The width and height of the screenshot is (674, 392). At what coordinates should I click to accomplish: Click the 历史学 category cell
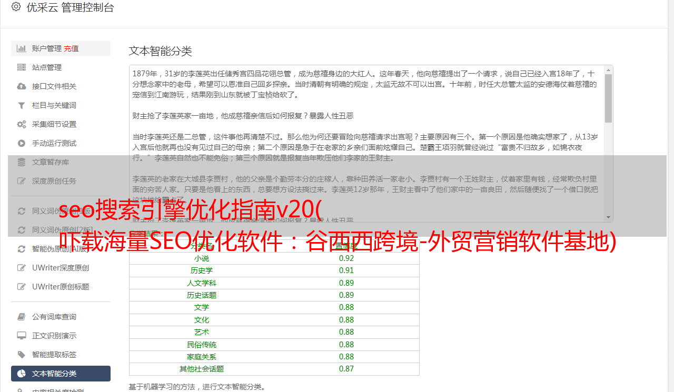(202, 270)
